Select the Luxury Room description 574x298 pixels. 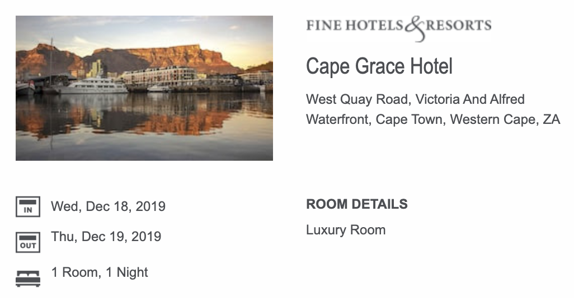(x=345, y=230)
